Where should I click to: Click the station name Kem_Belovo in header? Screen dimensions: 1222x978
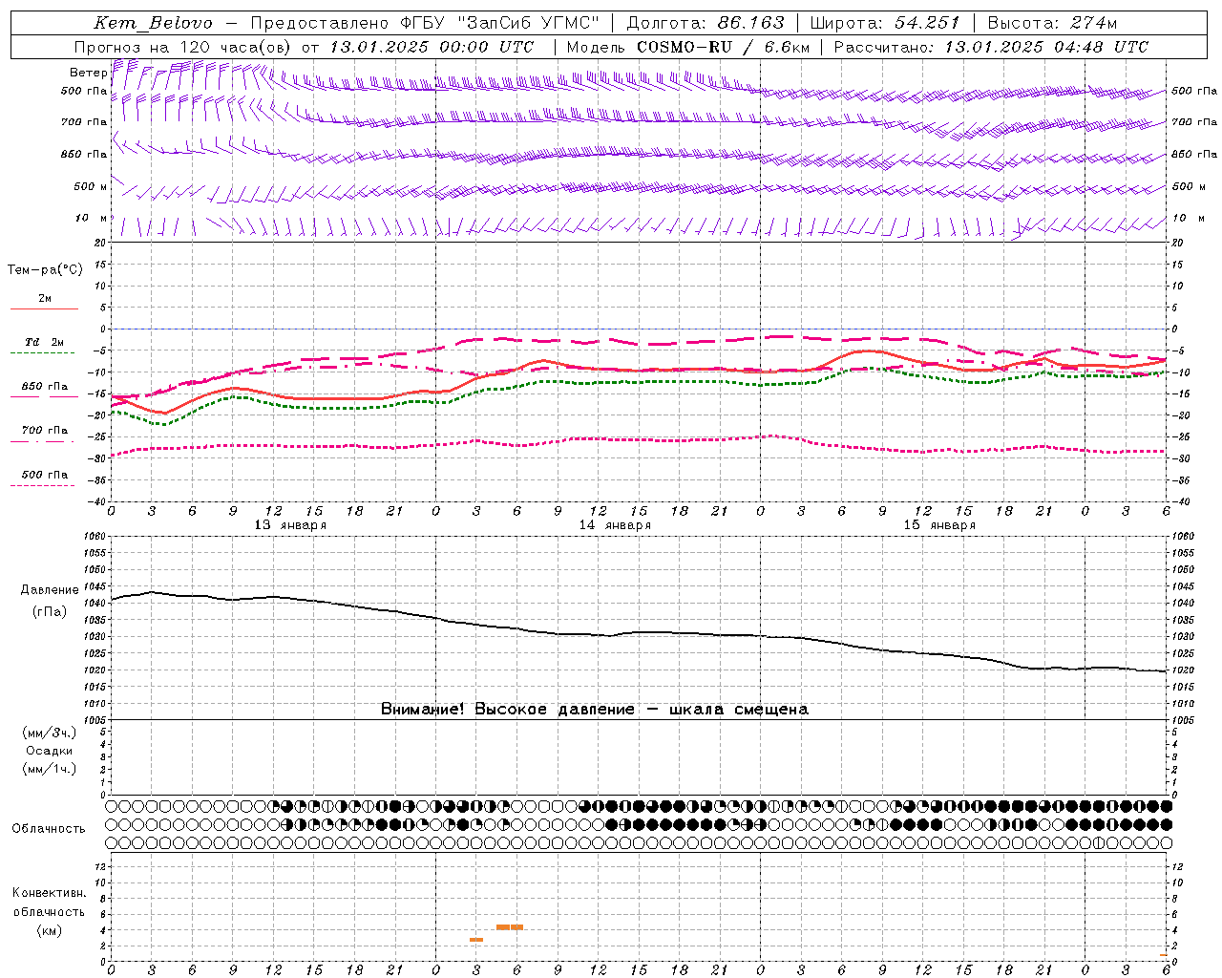click(153, 23)
